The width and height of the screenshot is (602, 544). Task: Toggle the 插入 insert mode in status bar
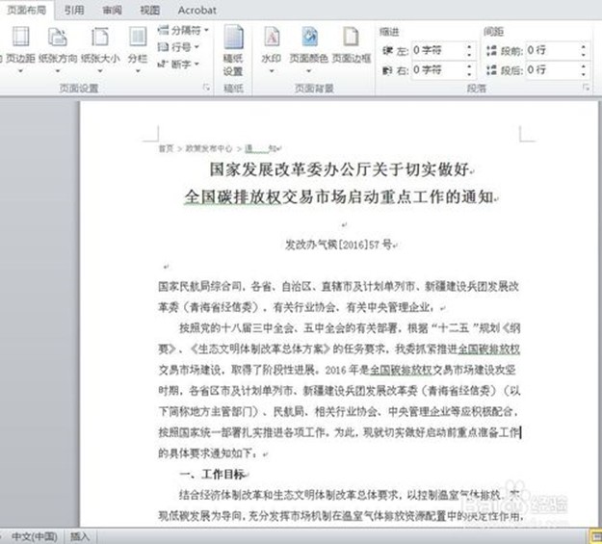coord(81,535)
